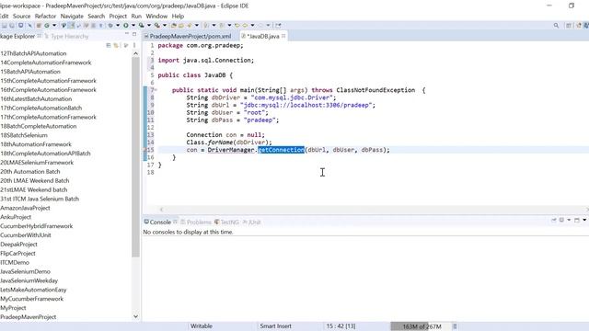Click Package Explorer scrollbar up arrow
589x331 pixels.
[135, 53]
